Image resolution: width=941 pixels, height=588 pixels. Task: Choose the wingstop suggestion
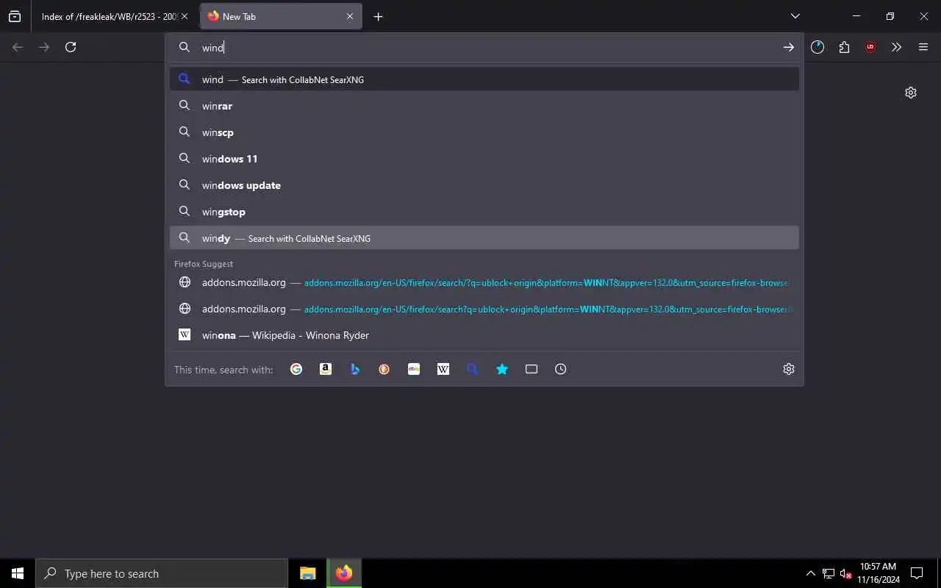click(x=484, y=212)
